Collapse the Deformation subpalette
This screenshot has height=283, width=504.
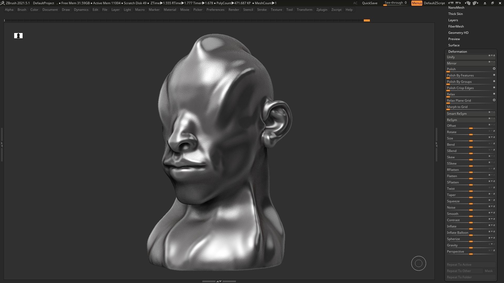(x=458, y=51)
